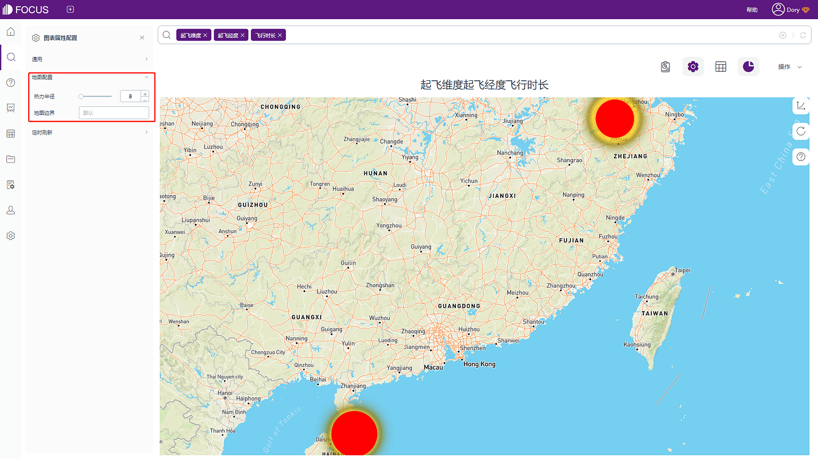Open the dashboard presentation icon in sidebar
818x459 pixels.
click(11, 108)
